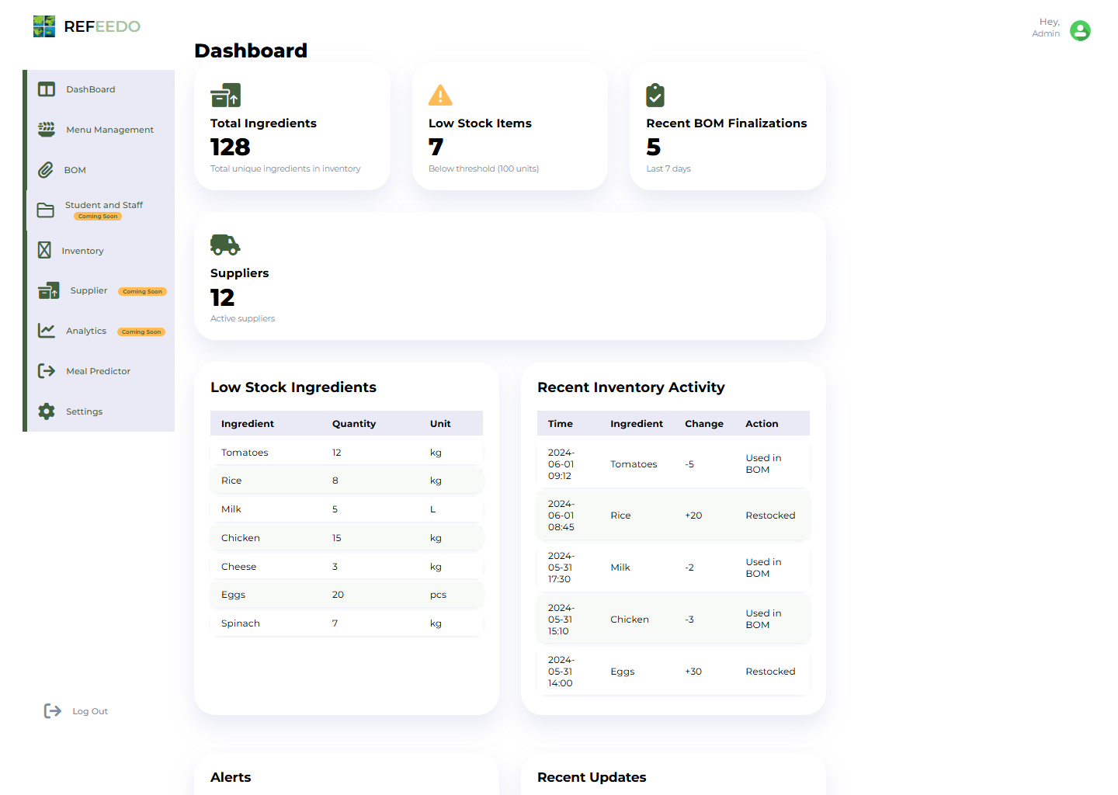The image size is (1118, 795).
Task: Select the Spinach row in Low Stock table
Action: point(346,623)
